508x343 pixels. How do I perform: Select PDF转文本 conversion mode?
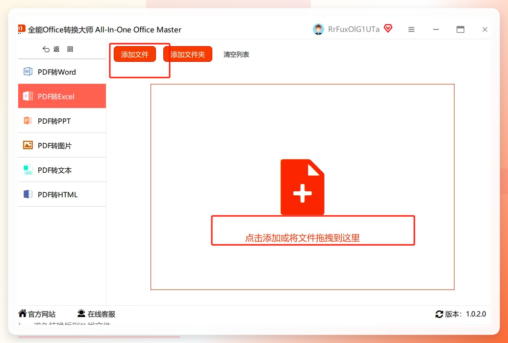point(62,170)
